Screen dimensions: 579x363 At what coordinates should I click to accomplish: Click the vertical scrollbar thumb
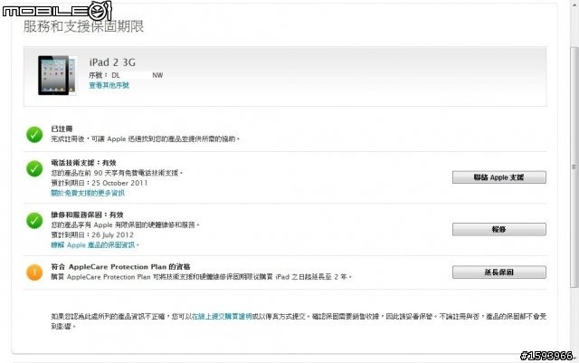574,167
